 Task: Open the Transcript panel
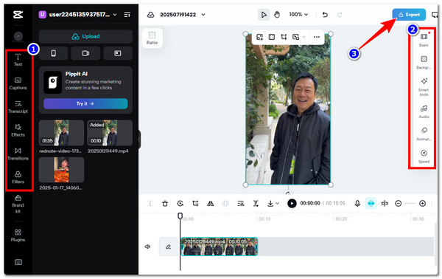(x=18, y=107)
